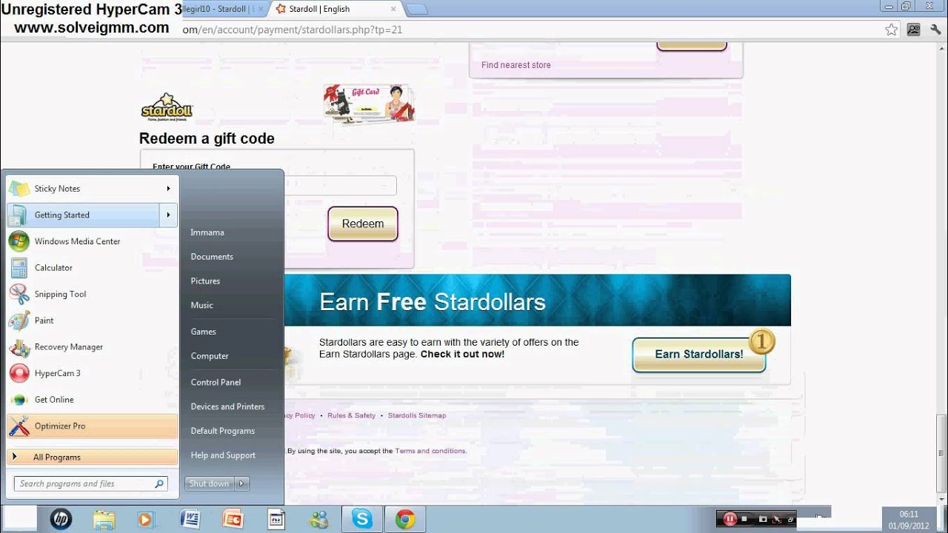Close the Stardoll | English tab

point(393,10)
